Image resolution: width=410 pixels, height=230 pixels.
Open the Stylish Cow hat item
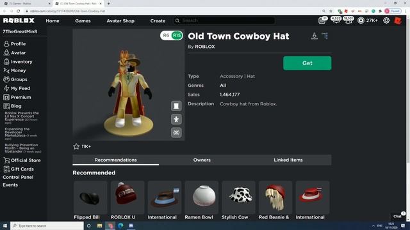click(238, 201)
